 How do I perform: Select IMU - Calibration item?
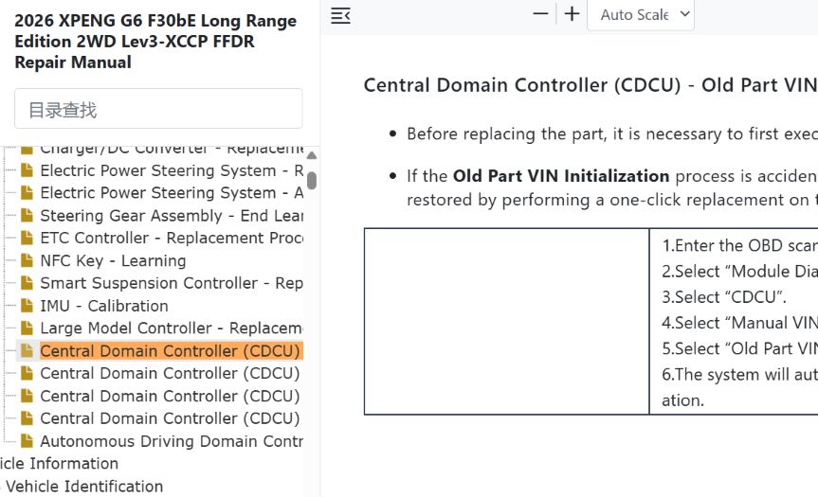click(104, 306)
